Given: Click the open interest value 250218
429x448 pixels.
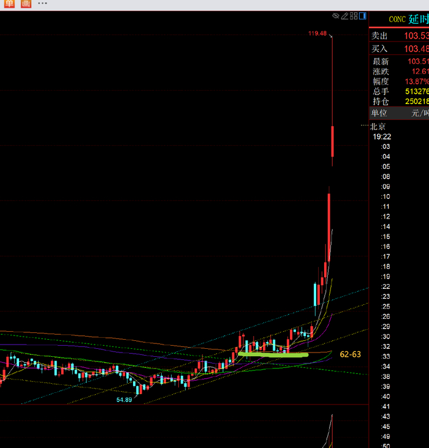Looking at the screenshot, I should point(417,102).
